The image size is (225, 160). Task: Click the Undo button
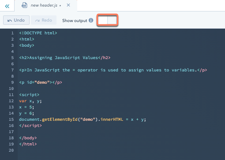[x=16, y=20]
